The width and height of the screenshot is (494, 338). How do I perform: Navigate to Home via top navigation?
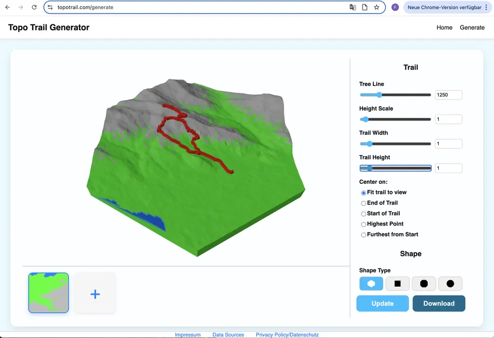[x=444, y=27]
